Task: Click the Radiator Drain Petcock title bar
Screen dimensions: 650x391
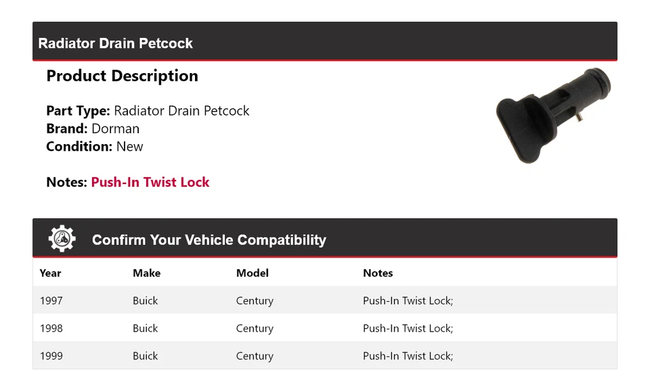Action: (x=115, y=43)
